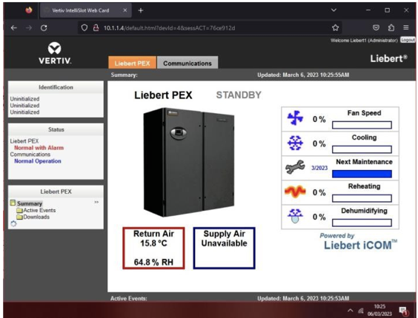This screenshot has width=418, height=318.
Task: Click the network icon in system tray
Action: pyautogui.click(x=361, y=311)
